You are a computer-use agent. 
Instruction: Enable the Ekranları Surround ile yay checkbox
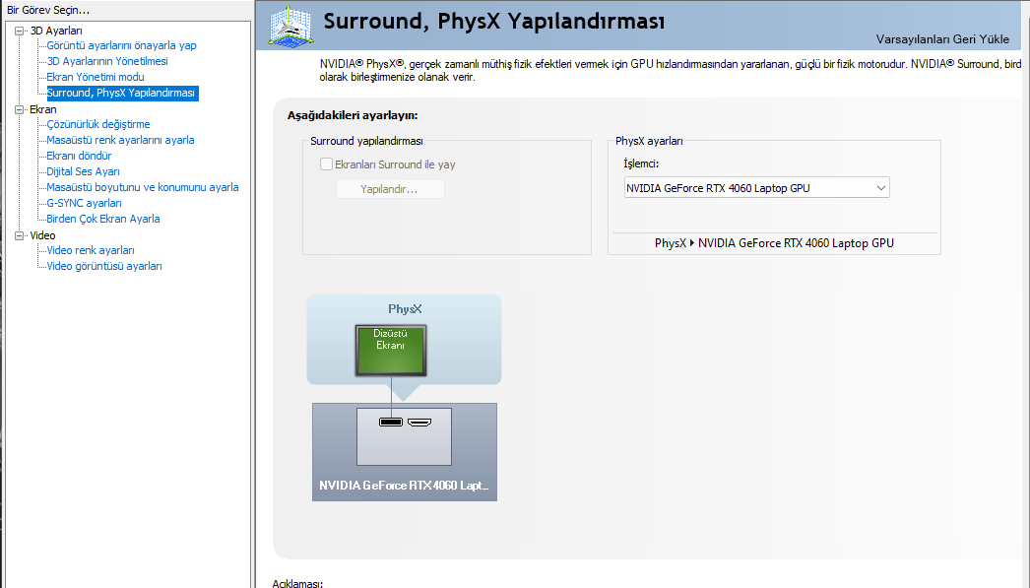(x=326, y=164)
